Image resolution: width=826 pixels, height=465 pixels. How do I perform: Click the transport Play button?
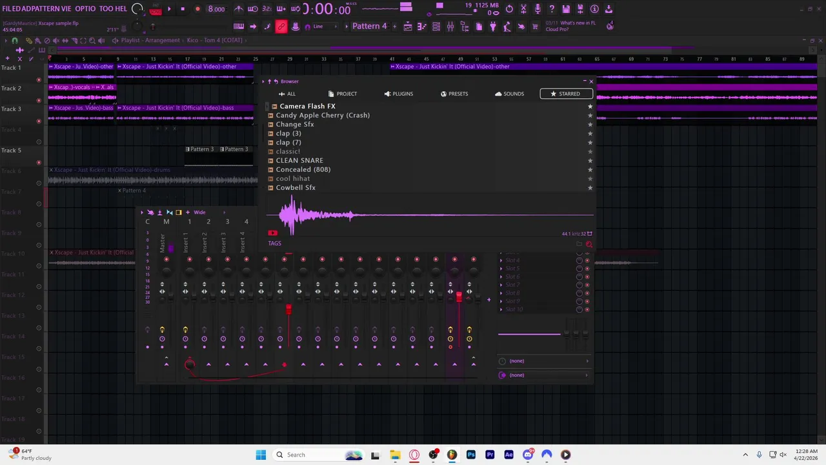pos(169,9)
